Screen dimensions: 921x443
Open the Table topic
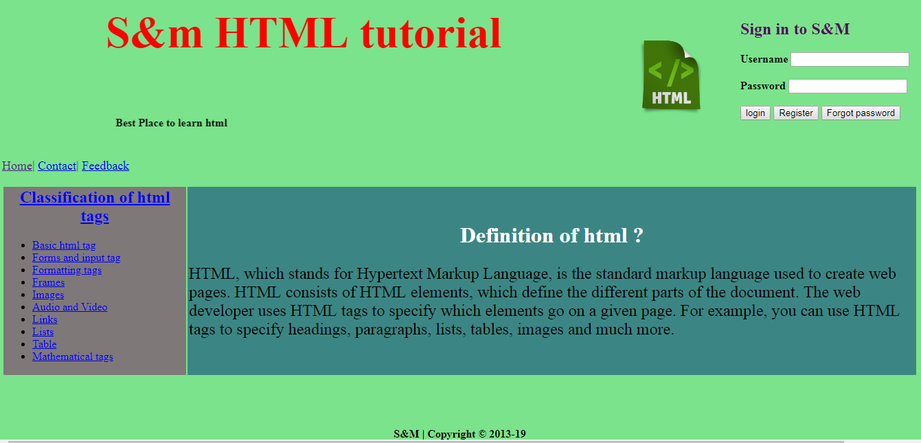click(x=44, y=343)
